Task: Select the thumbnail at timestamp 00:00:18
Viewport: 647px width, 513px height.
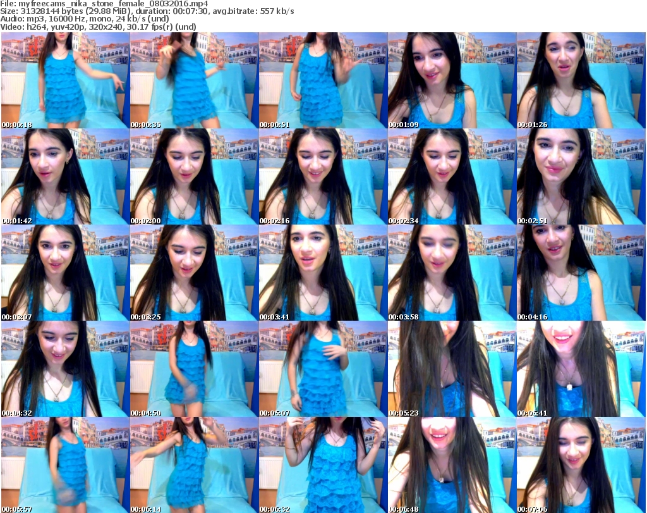Action: (x=65, y=80)
